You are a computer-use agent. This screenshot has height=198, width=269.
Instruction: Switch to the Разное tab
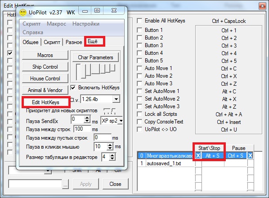74,42
